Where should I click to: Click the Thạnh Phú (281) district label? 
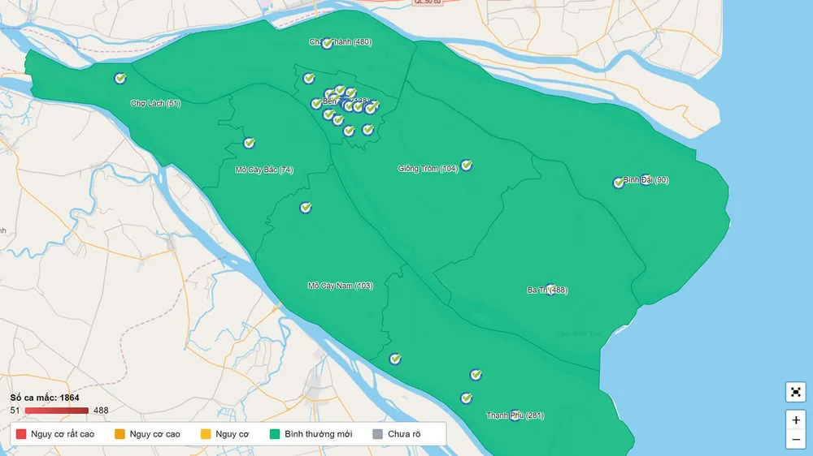(515, 415)
